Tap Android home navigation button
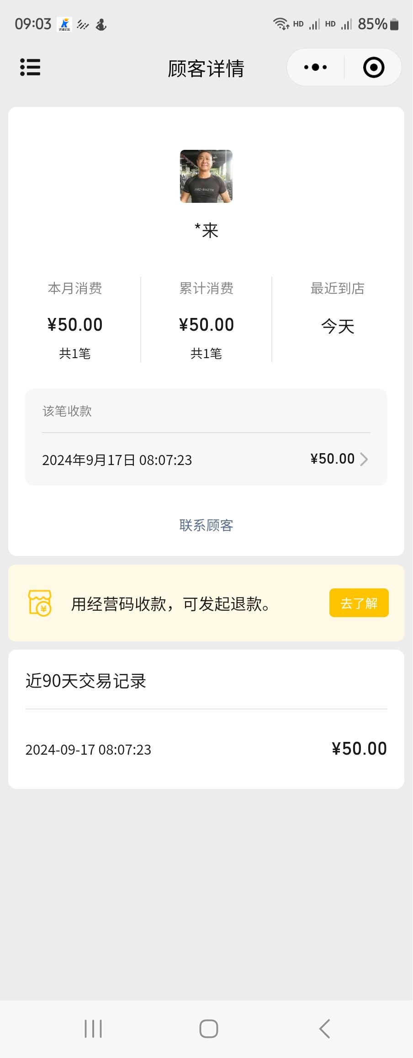413x1058 pixels. pos(208,1029)
